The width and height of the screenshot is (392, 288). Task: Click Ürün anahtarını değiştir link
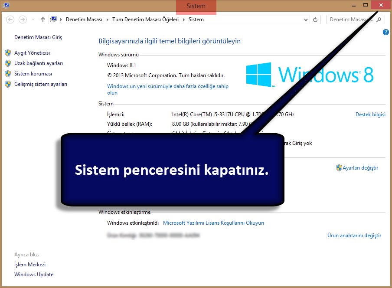[x=354, y=236]
